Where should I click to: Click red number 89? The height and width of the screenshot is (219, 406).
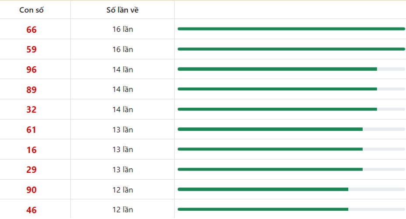click(x=31, y=89)
